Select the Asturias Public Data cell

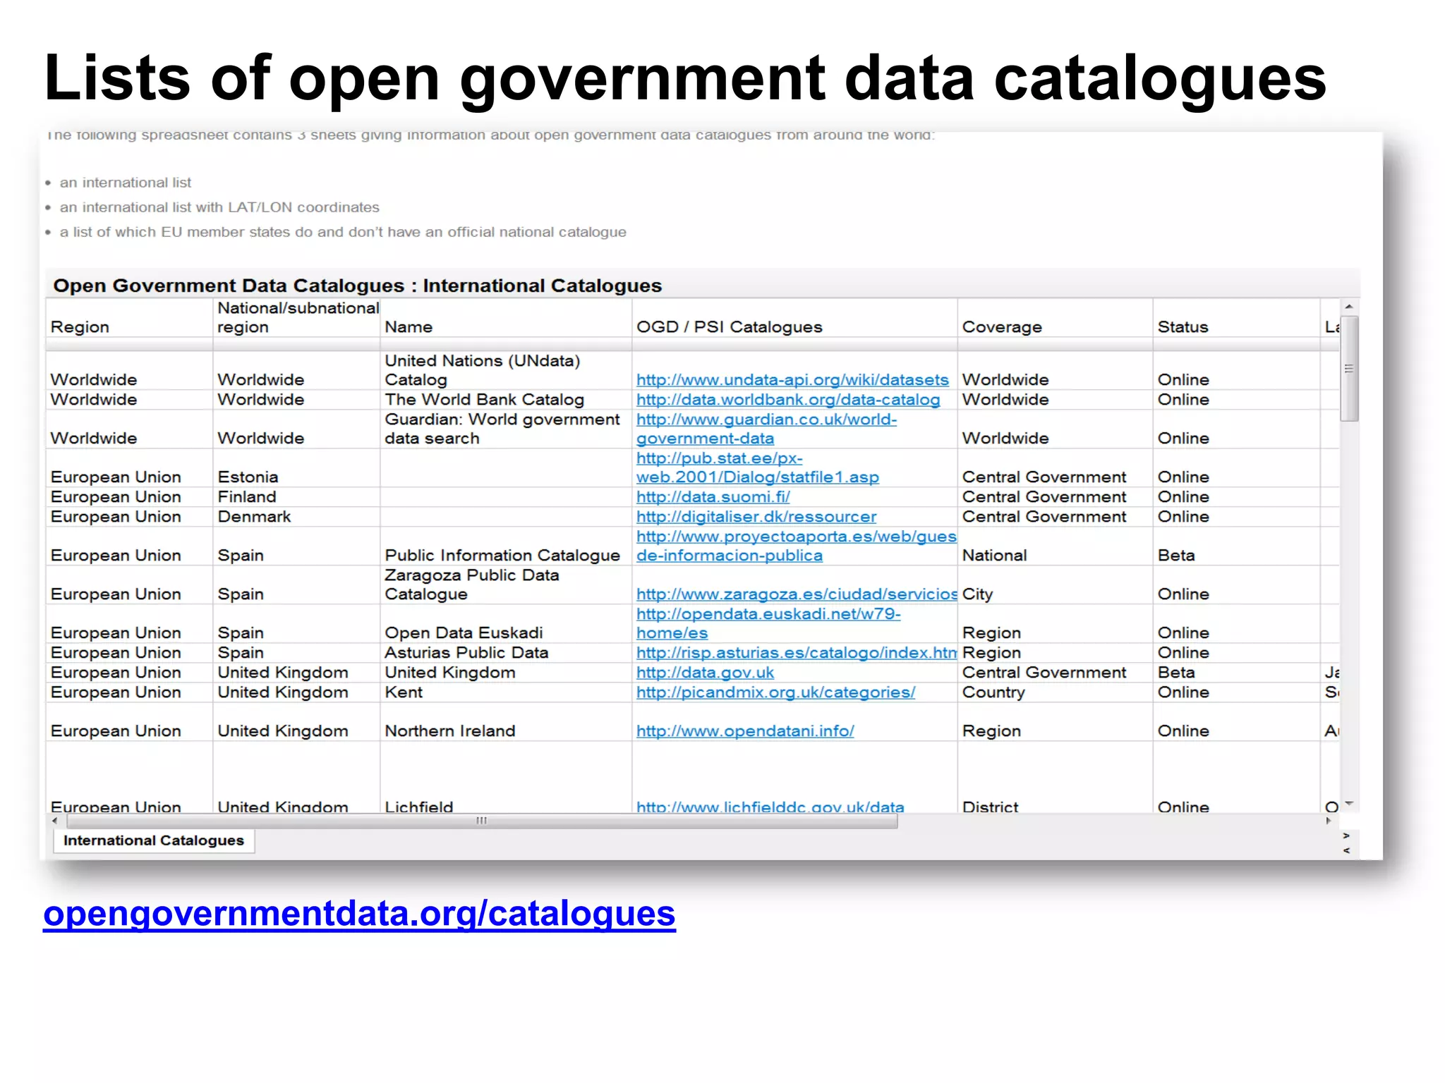point(506,652)
